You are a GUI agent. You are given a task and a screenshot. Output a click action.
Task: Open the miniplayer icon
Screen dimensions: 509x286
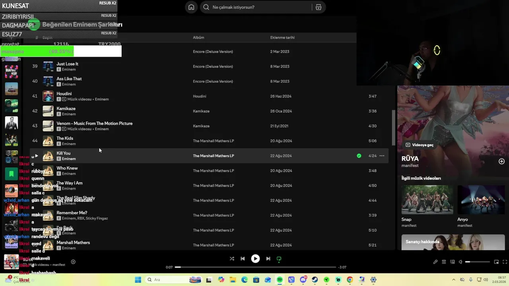click(x=496, y=262)
